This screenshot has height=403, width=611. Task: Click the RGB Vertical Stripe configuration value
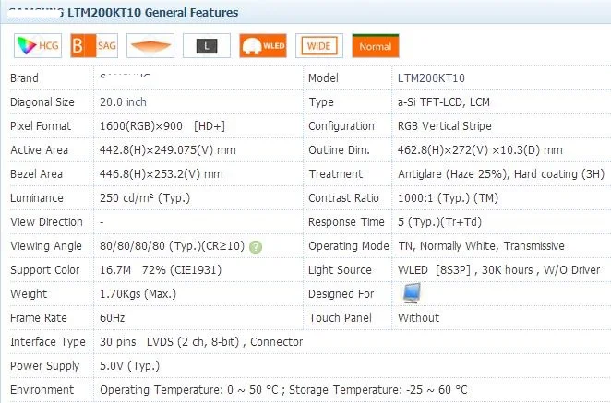pos(445,126)
